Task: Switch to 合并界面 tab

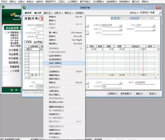Action: point(38,42)
